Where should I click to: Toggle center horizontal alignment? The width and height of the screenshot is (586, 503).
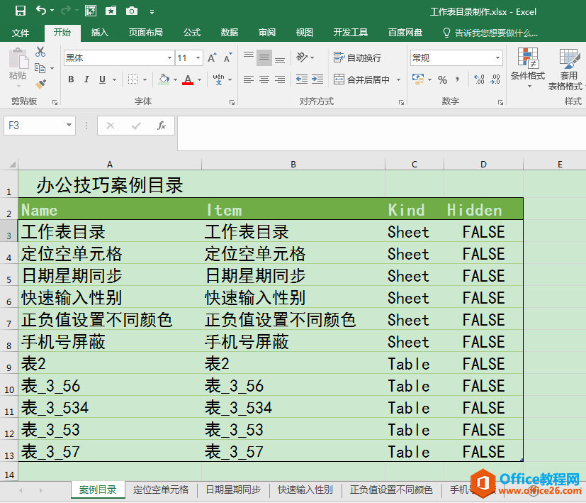point(264,79)
